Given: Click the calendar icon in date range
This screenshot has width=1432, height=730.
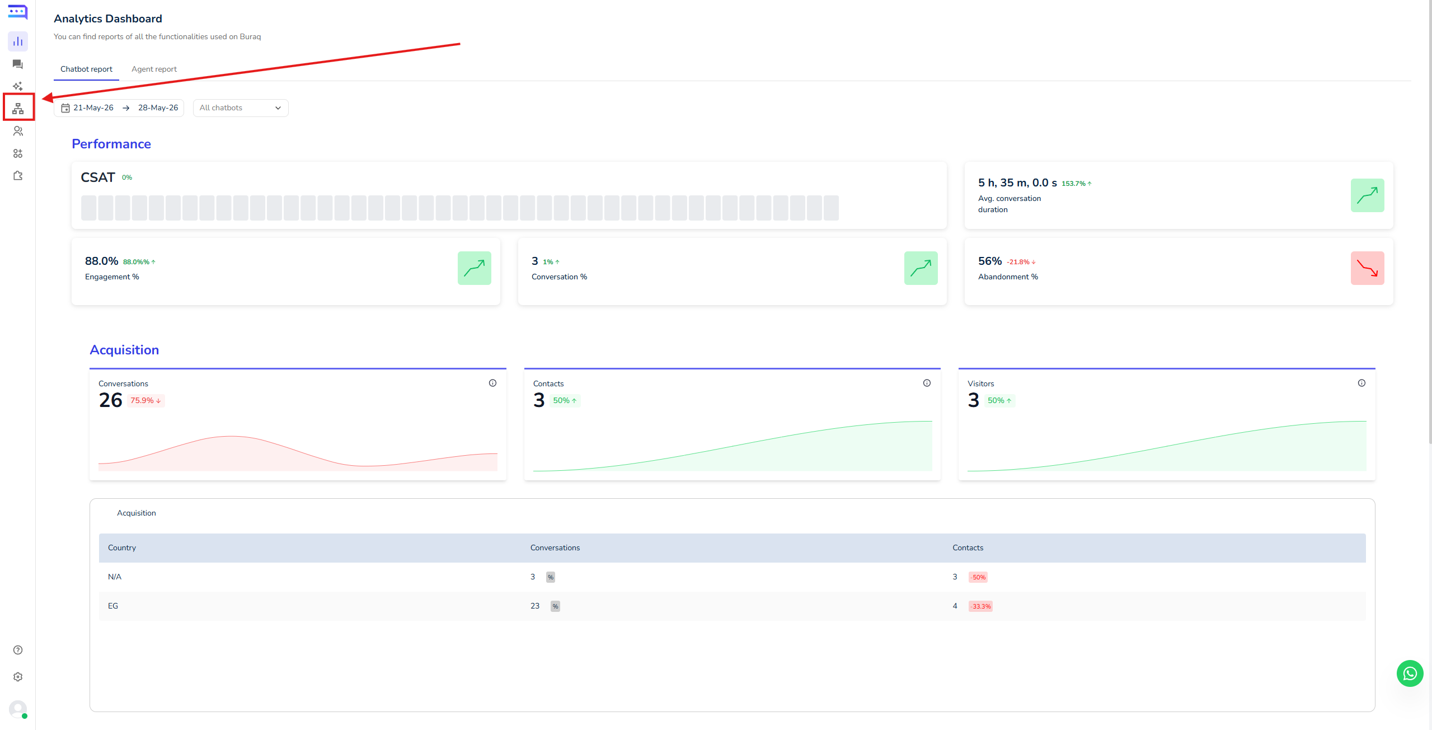Looking at the screenshot, I should click(x=65, y=108).
